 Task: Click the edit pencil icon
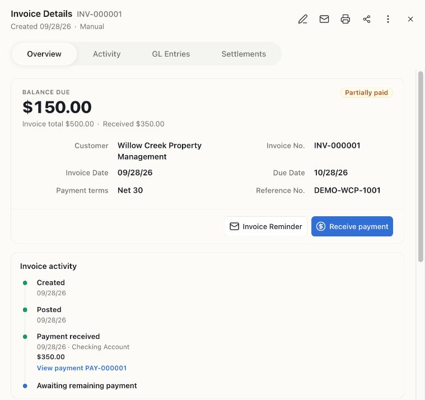[303, 19]
